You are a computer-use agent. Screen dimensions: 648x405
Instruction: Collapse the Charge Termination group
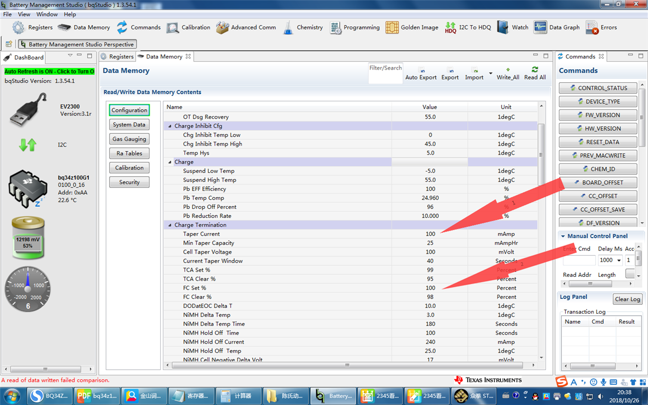coord(170,225)
